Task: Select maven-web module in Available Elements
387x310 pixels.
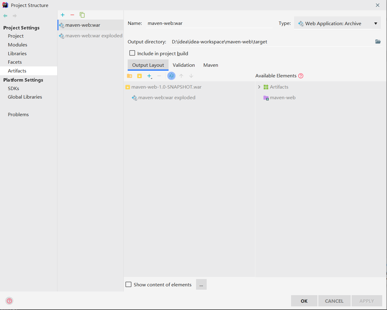Action: (279, 98)
